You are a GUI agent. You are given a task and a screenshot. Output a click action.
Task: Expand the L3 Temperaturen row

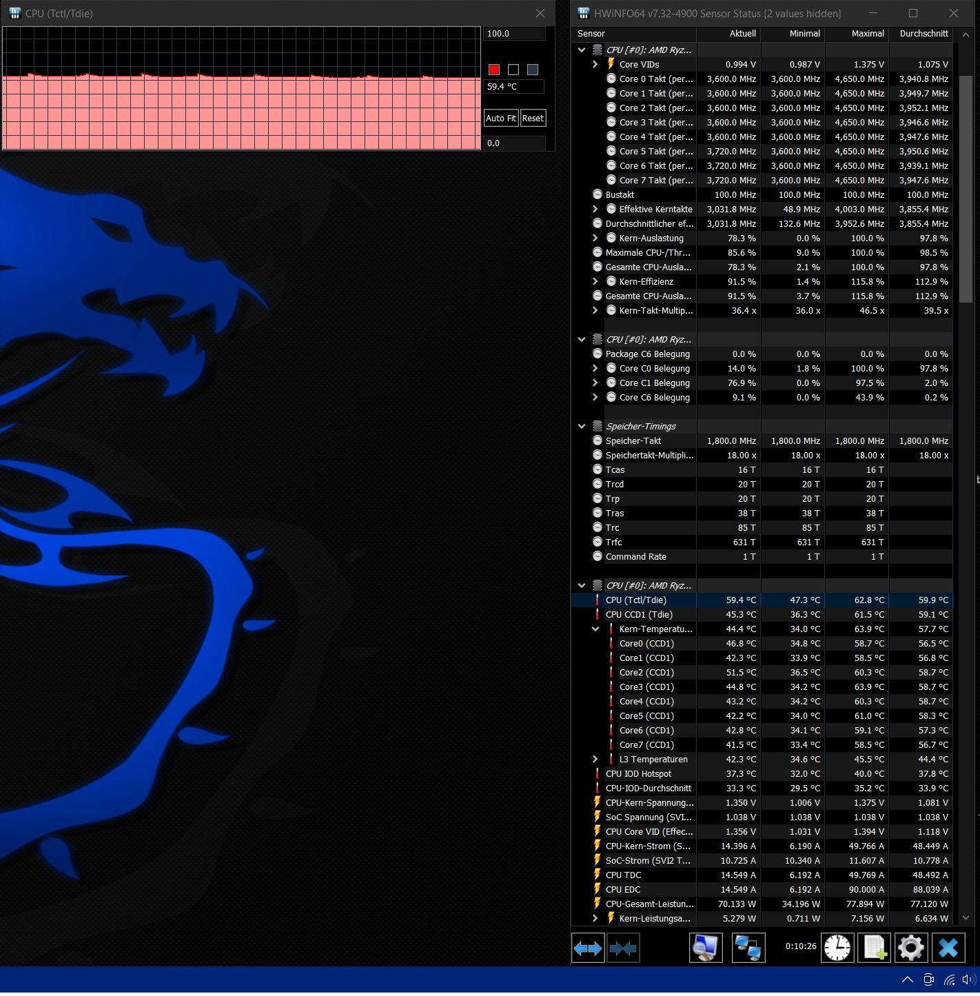point(595,759)
